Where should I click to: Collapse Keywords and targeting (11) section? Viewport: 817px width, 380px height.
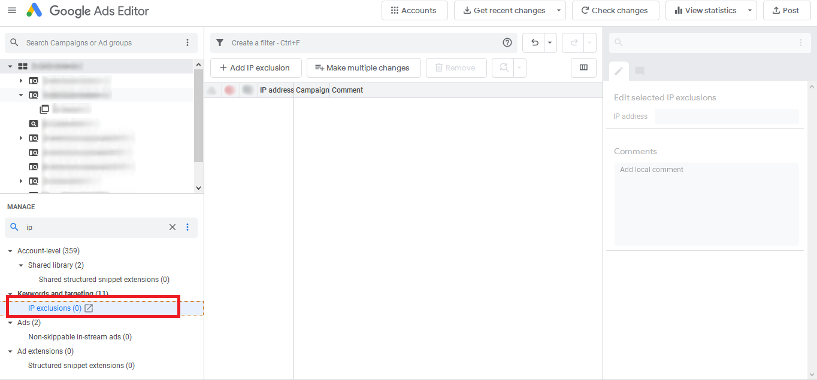tap(10, 294)
